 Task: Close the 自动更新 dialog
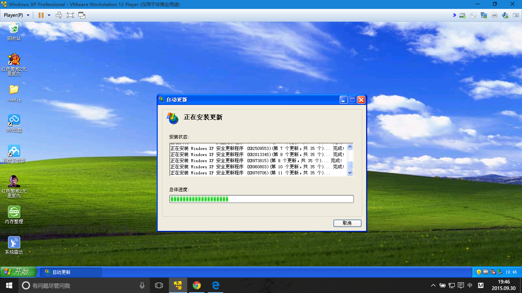(361, 100)
